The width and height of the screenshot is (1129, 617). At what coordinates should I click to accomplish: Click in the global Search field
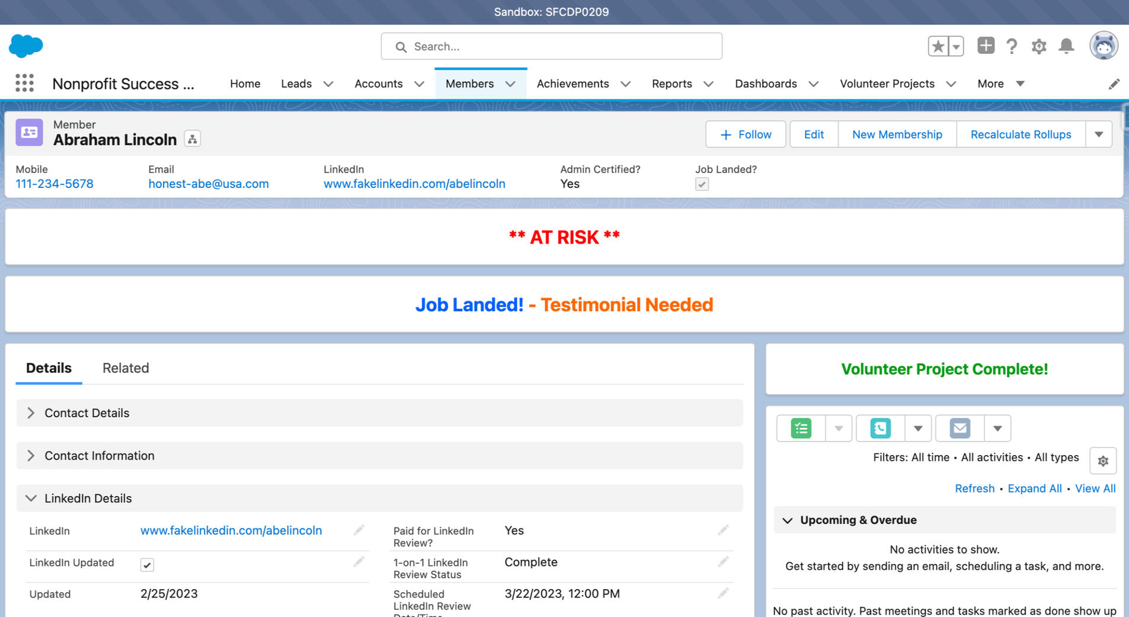(551, 46)
